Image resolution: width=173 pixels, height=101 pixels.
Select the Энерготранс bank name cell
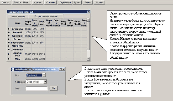pos(17,43)
